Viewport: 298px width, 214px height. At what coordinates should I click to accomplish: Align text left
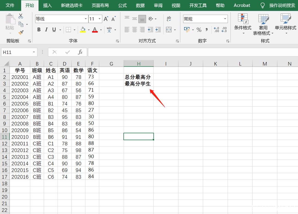click(x=127, y=30)
